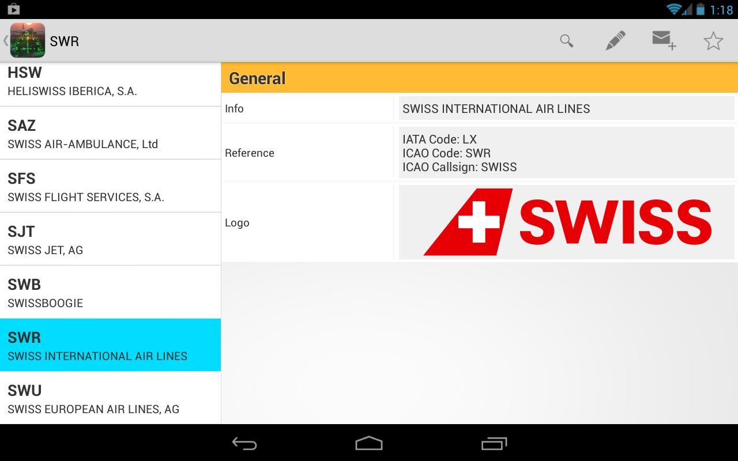The image size is (738, 461).
Task: Tap the ICAO Callsign: SWISS line
Action: (460, 167)
